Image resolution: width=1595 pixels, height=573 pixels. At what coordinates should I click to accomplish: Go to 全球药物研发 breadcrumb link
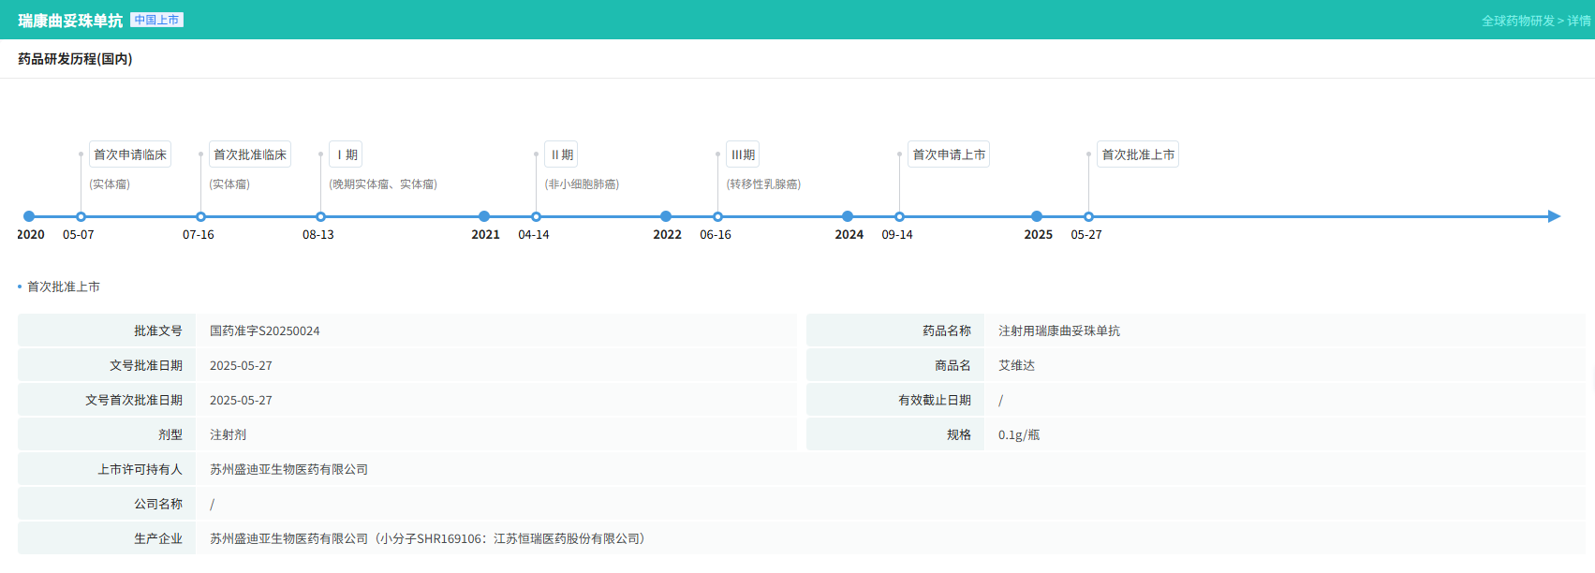click(1517, 21)
